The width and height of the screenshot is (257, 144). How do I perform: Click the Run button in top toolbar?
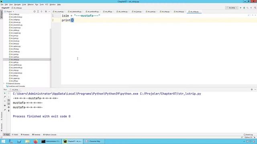coord(241,8)
